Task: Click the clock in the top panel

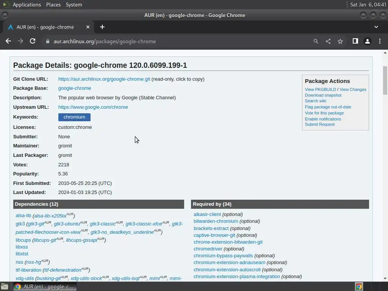Action: (368, 5)
